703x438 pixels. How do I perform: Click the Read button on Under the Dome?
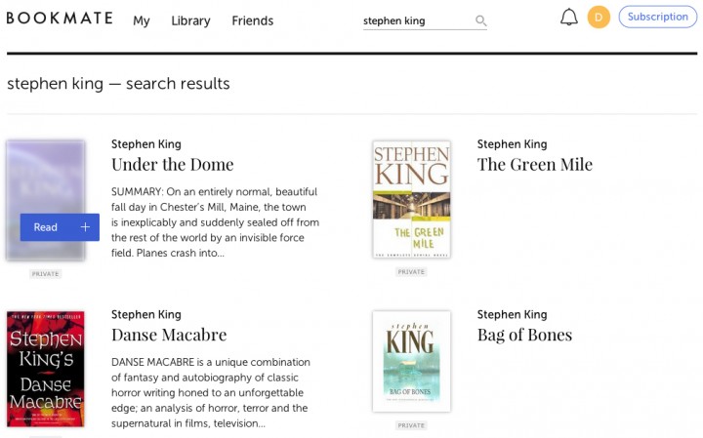point(46,227)
